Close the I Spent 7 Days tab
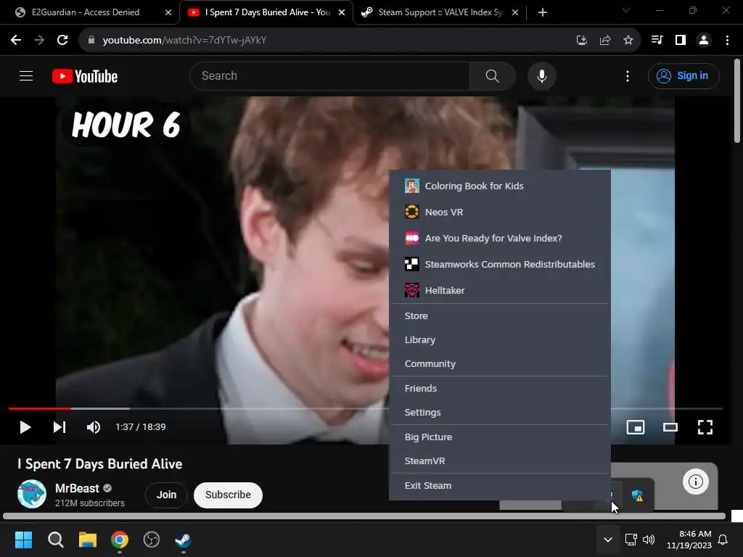 click(x=342, y=13)
